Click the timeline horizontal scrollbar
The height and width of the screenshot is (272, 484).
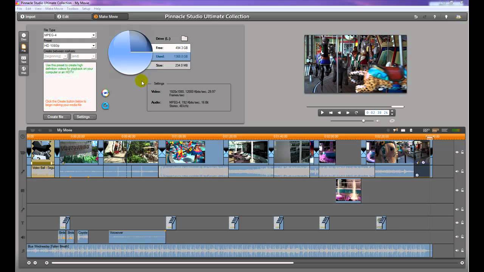(172, 263)
